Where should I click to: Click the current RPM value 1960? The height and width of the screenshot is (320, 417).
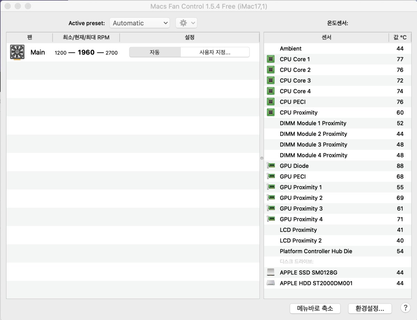pos(86,52)
